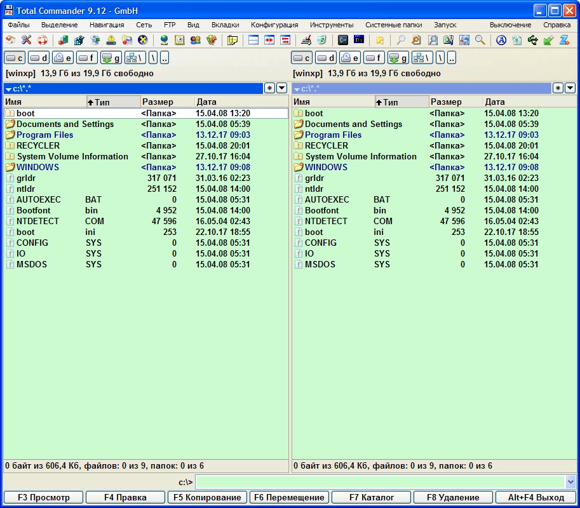This screenshot has width=580, height=508.
Task: Click the red lifebuoy help icon
Action: [42, 40]
